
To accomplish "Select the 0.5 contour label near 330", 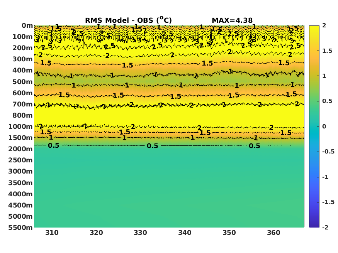I will [153, 146].
